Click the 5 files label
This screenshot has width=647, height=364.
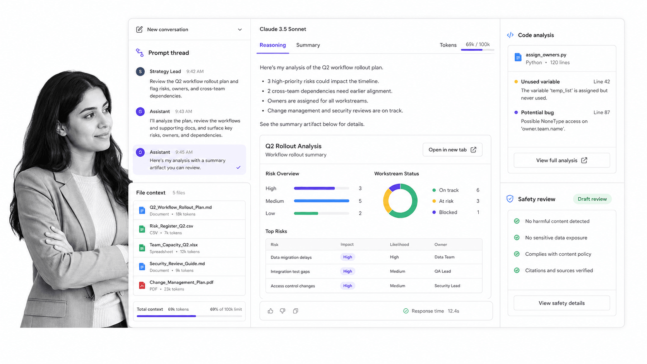(179, 193)
